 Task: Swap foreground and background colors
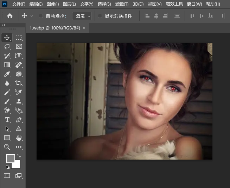[x=19, y=155]
